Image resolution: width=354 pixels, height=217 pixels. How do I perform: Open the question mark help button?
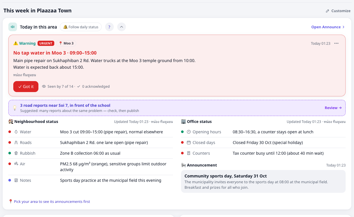[109, 27]
